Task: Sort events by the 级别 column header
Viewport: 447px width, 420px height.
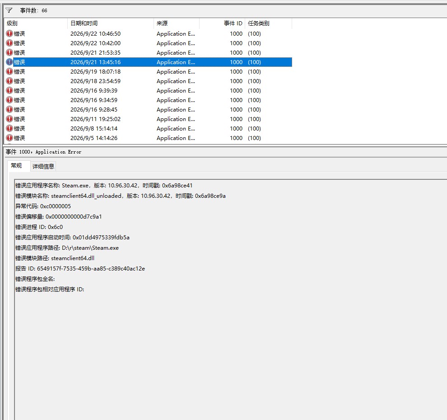Action: click(36, 23)
